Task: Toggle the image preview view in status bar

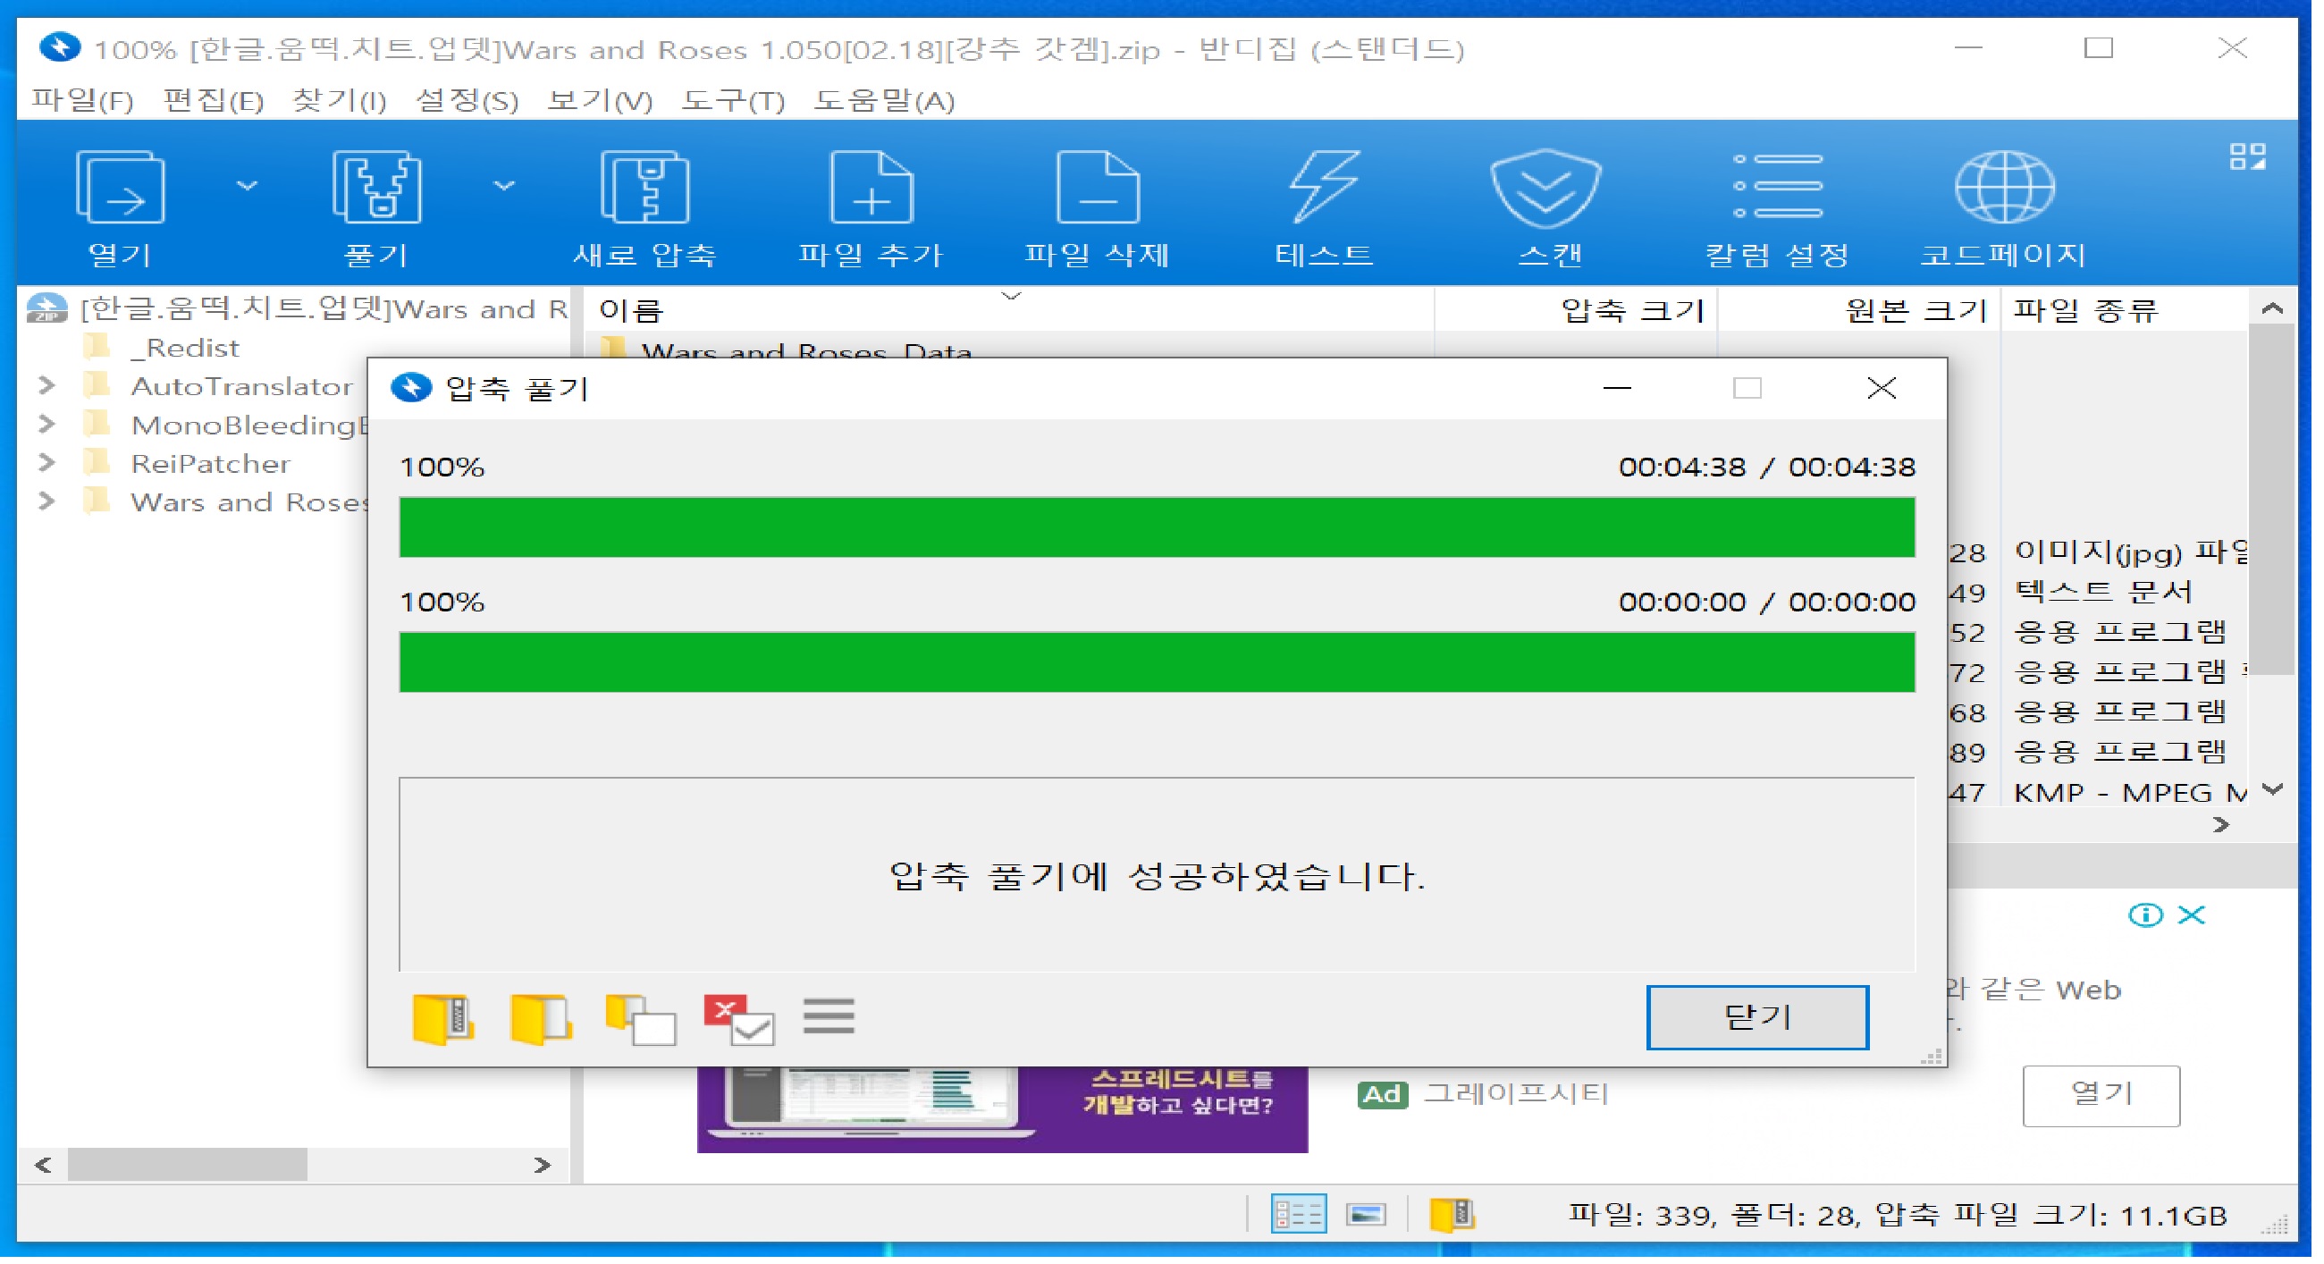Action: click(x=1365, y=1213)
